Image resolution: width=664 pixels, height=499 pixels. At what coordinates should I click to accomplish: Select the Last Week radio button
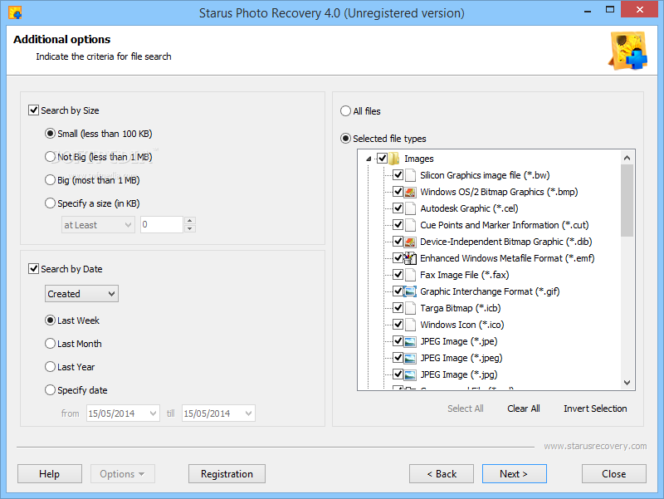(x=50, y=320)
